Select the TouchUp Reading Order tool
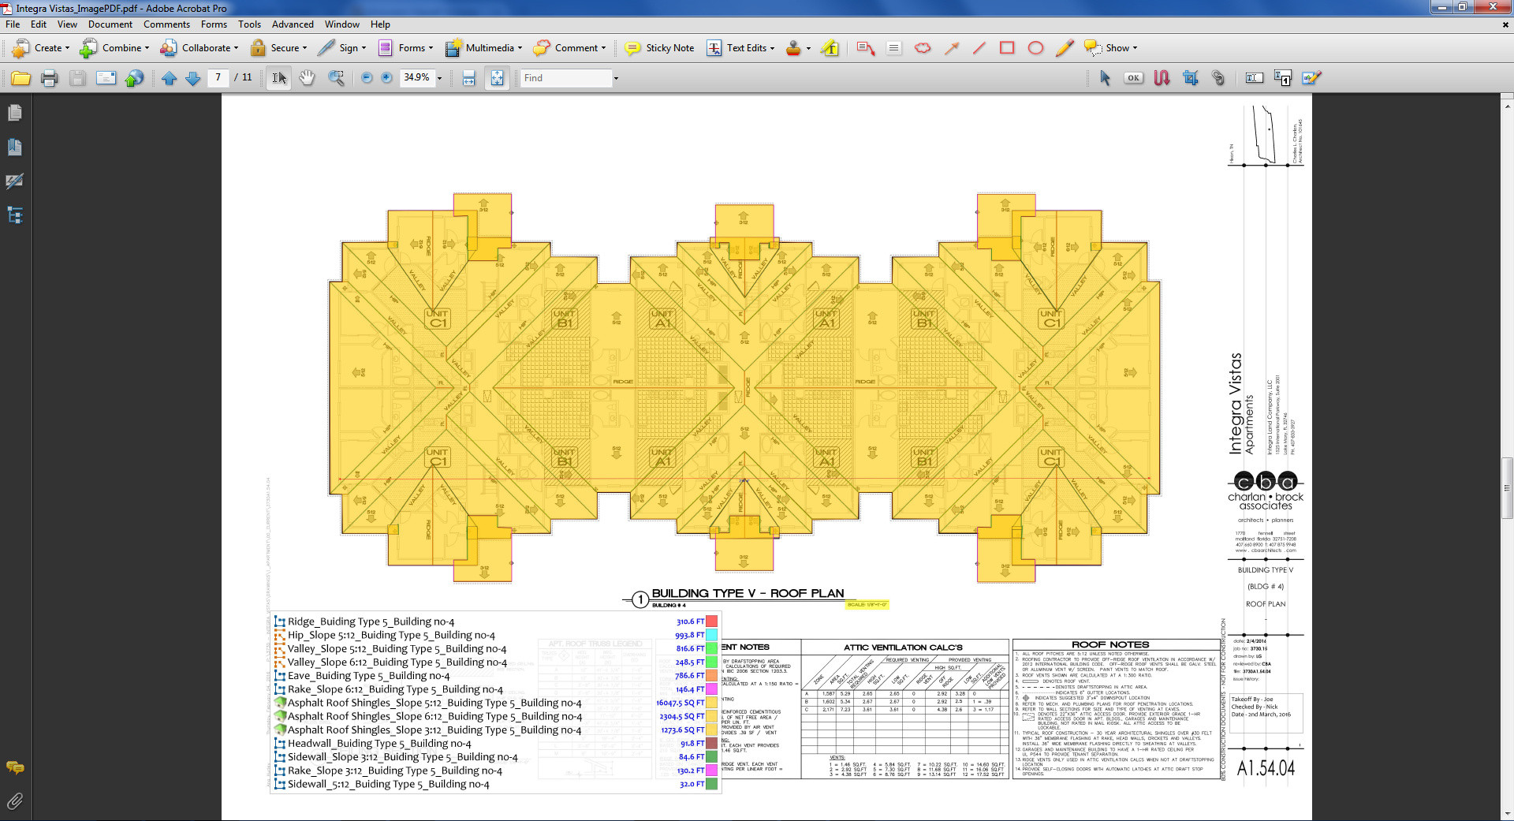This screenshot has width=1514, height=821. (1283, 78)
